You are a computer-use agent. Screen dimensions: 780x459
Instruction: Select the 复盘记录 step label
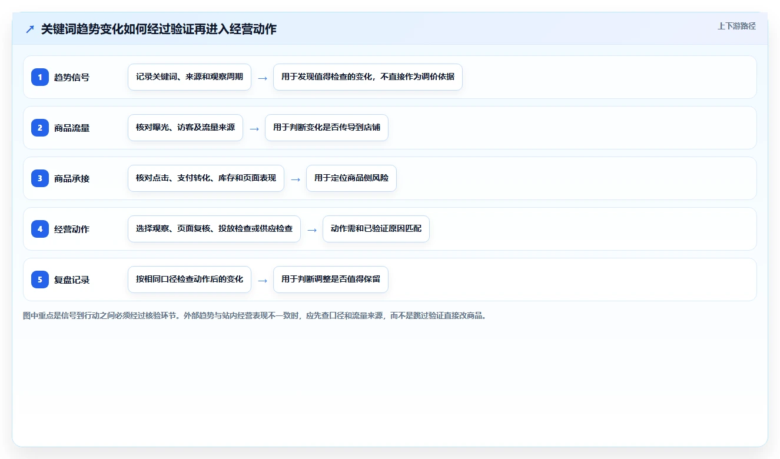[72, 280]
